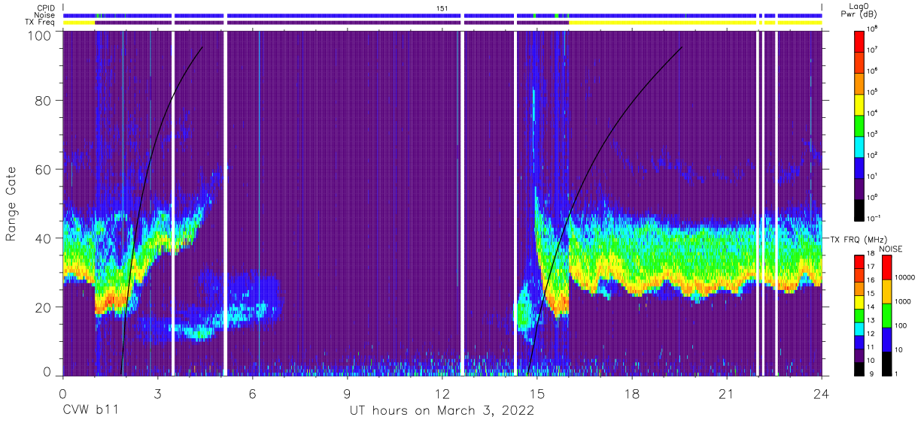Click the '15' tick on the UT hours axis

[537, 393]
